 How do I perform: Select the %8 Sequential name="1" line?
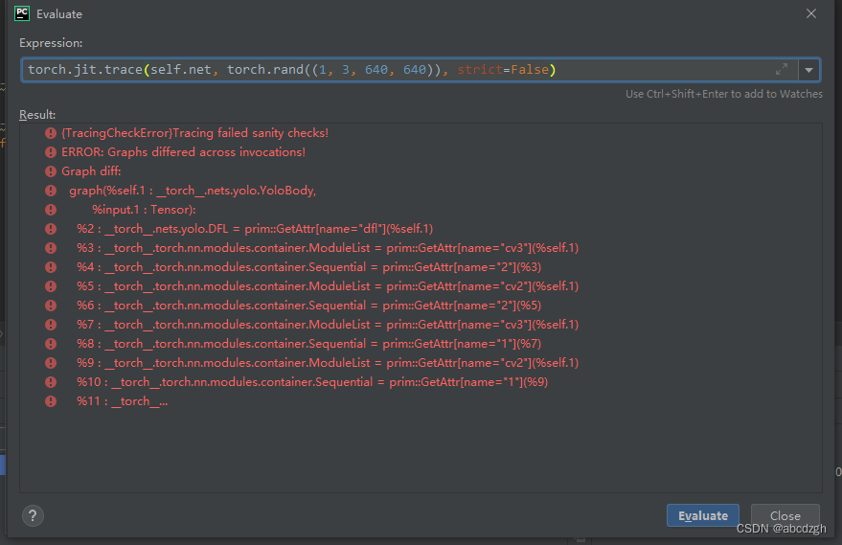click(308, 344)
